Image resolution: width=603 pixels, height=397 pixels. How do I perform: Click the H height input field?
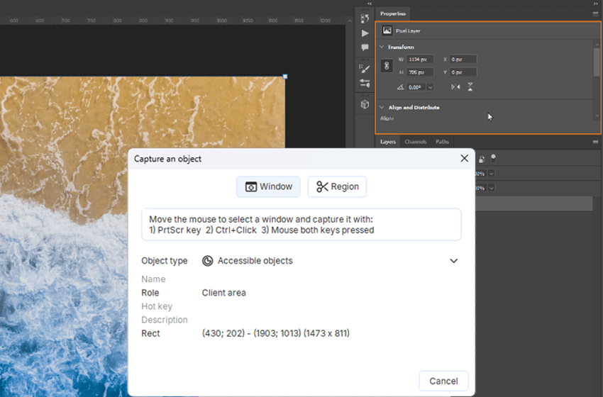tap(420, 72)
